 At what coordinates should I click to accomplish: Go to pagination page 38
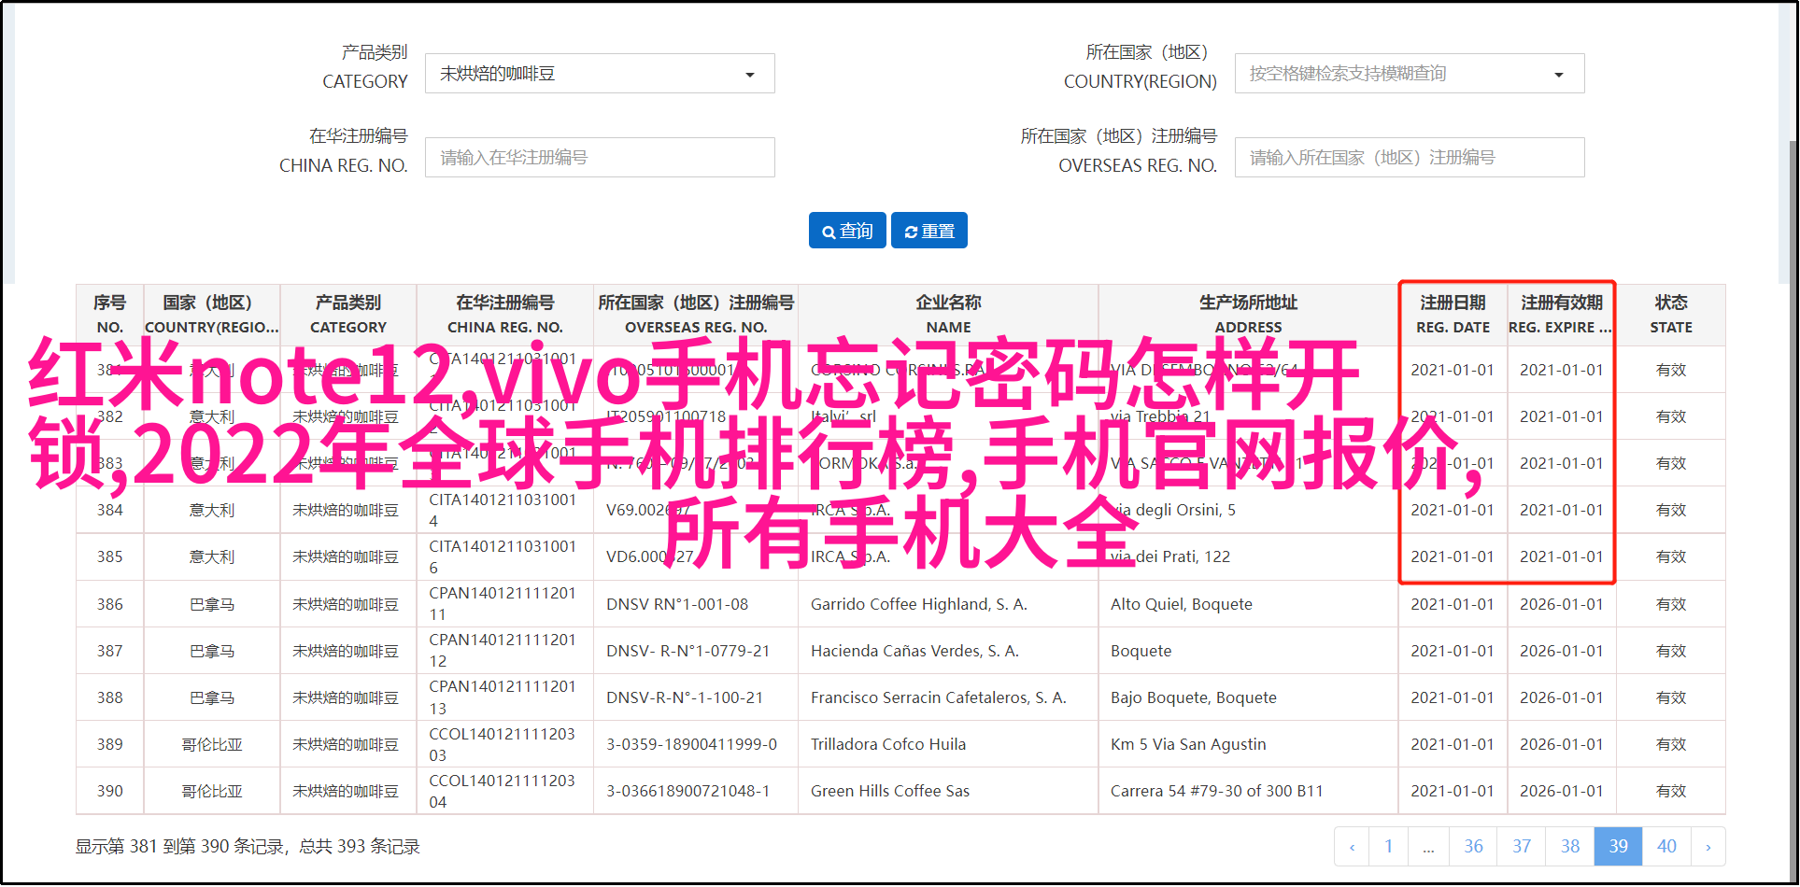click(x=1570, y=846)
